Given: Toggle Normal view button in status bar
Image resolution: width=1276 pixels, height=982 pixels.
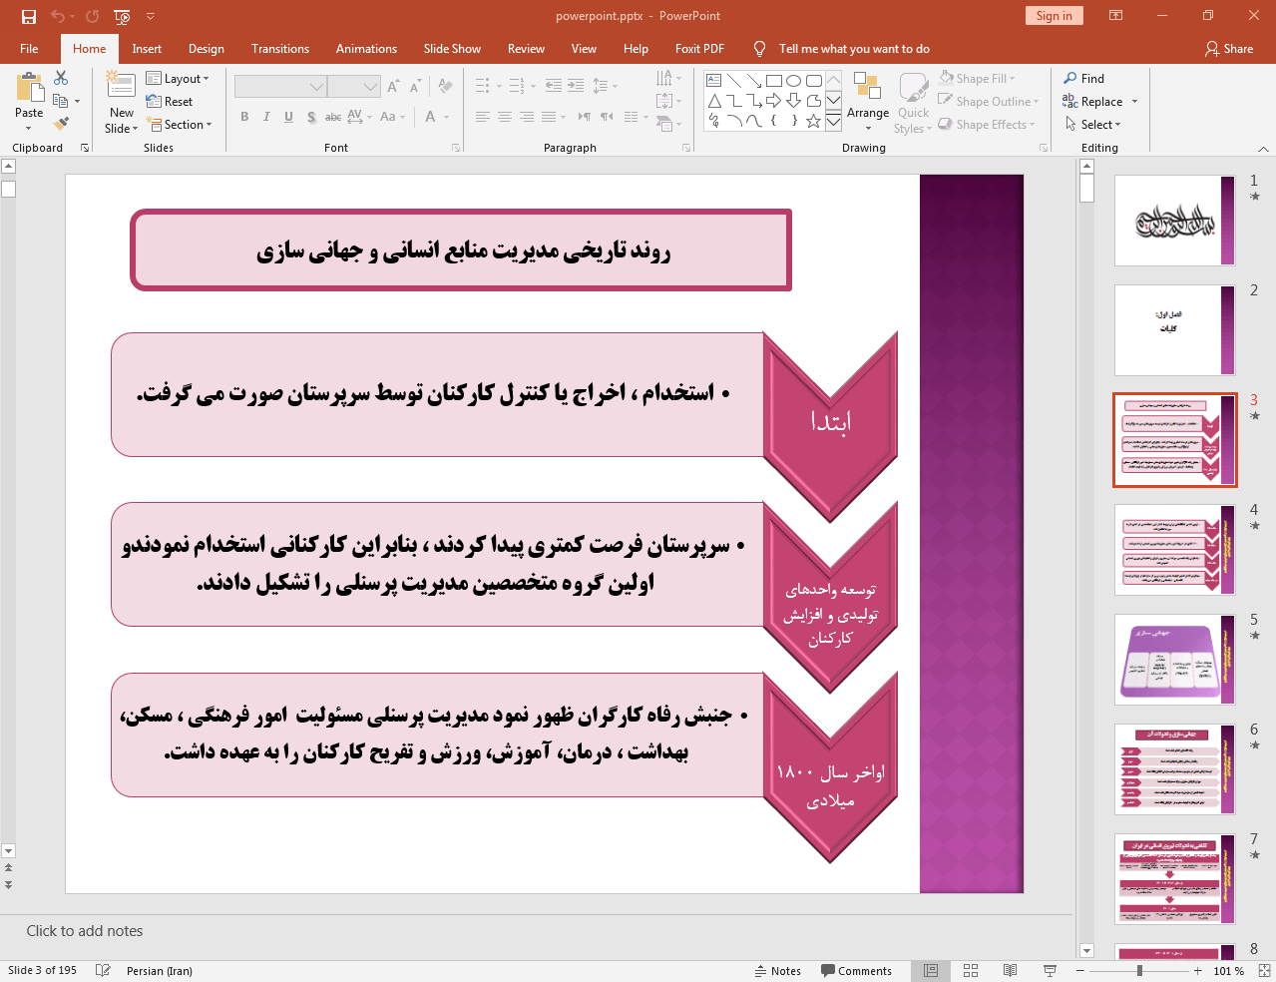Looking at the screenshot, I should pyautogui.click(x=930, y=970).
